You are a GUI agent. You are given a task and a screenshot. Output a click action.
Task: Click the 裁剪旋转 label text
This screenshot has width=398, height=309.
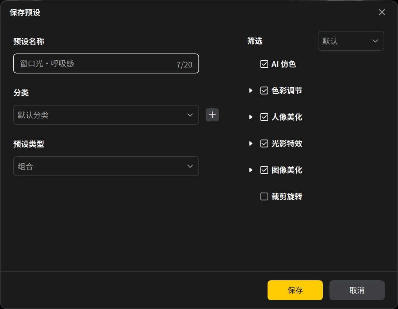pos(287,196)
